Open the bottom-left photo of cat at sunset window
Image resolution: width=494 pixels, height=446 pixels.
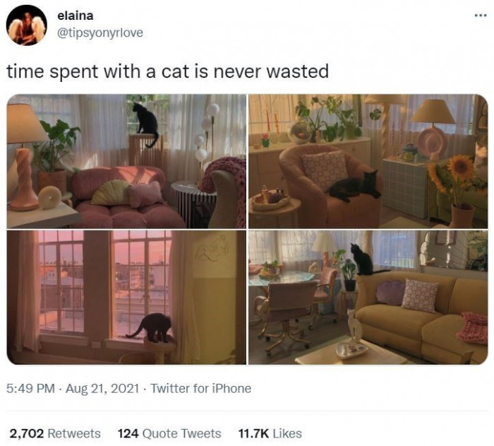tap(126, 298)
